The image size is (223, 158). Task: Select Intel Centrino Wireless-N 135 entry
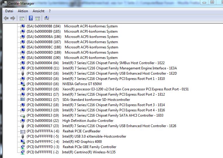click(x=71, y=152)
